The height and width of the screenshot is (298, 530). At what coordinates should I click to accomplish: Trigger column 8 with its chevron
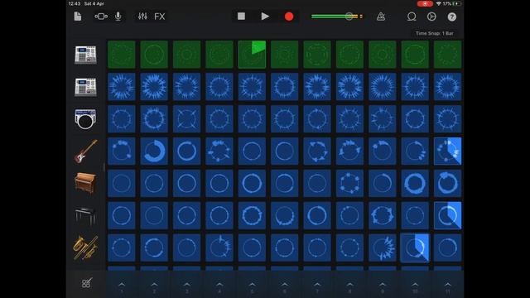349,285
